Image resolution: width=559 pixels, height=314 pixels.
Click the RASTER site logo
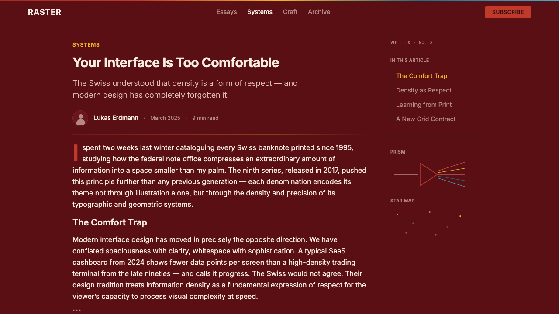click(45, 12)
